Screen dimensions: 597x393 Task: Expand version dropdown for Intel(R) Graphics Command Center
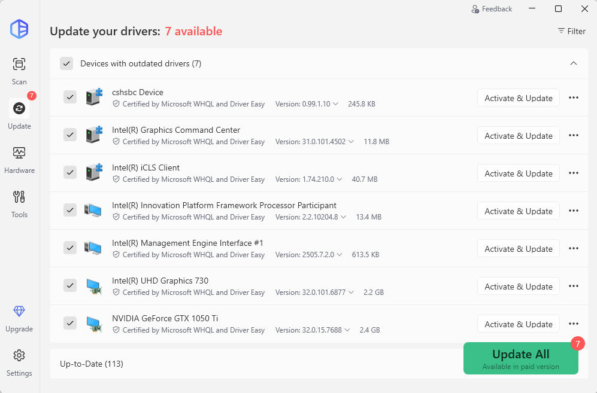pos(350,142)
